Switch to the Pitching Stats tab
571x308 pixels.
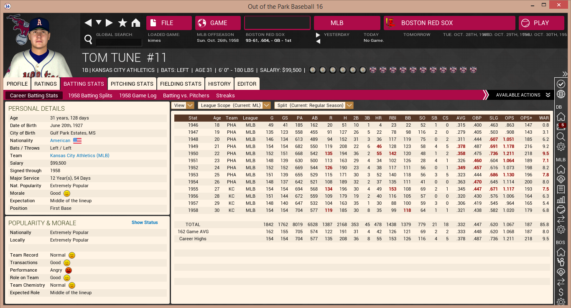(x=132, y=84)
